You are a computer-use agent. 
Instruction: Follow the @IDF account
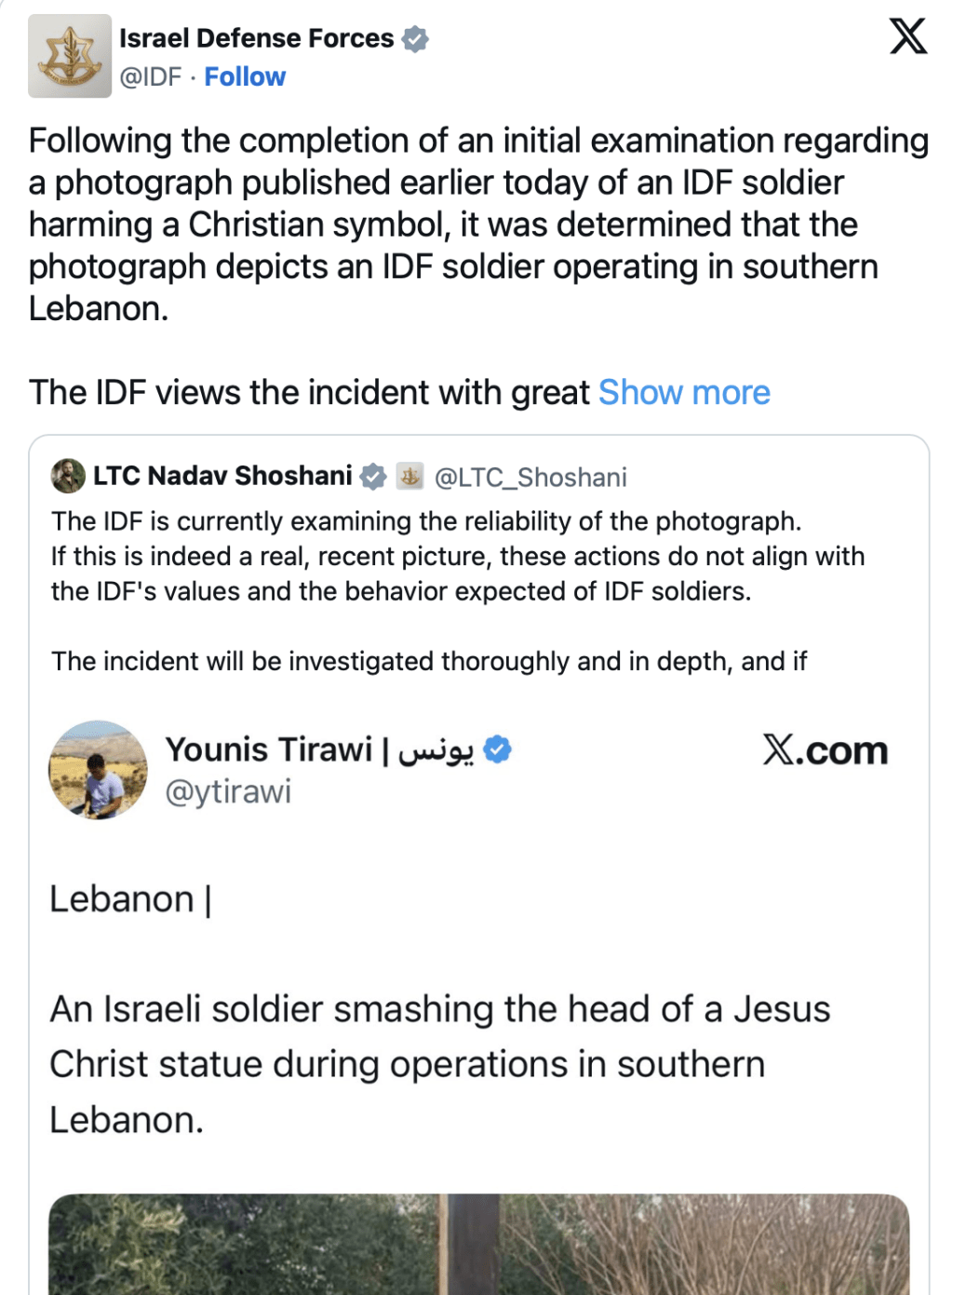click(x=245, y=76)
